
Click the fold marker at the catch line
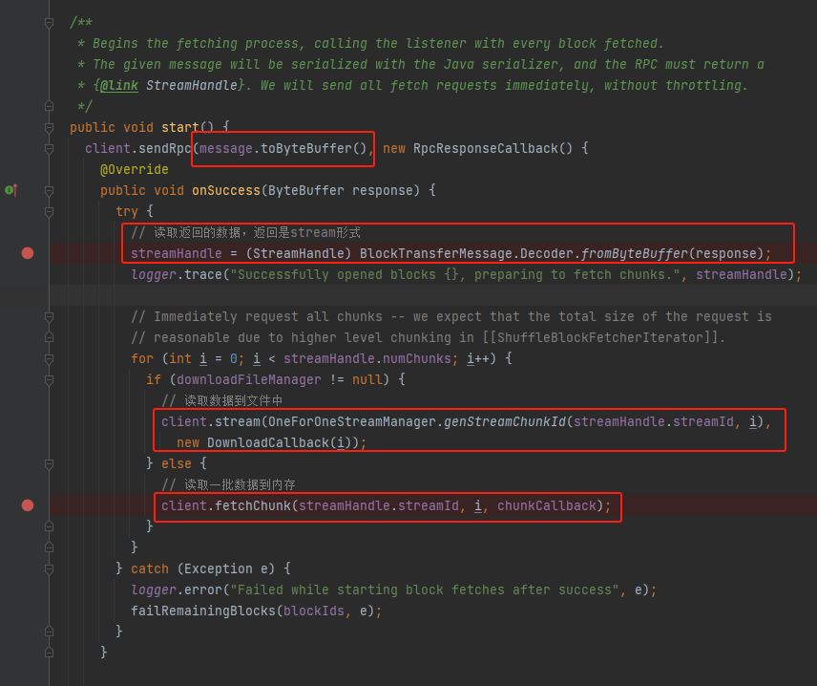pos(49,568)
